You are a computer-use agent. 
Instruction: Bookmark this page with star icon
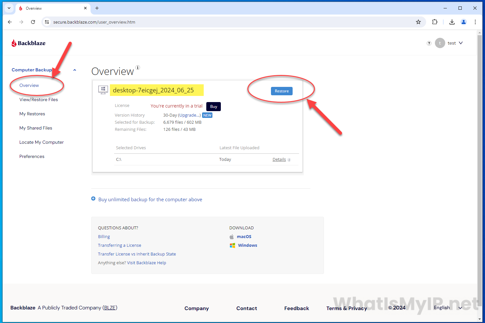pos(418,22)
